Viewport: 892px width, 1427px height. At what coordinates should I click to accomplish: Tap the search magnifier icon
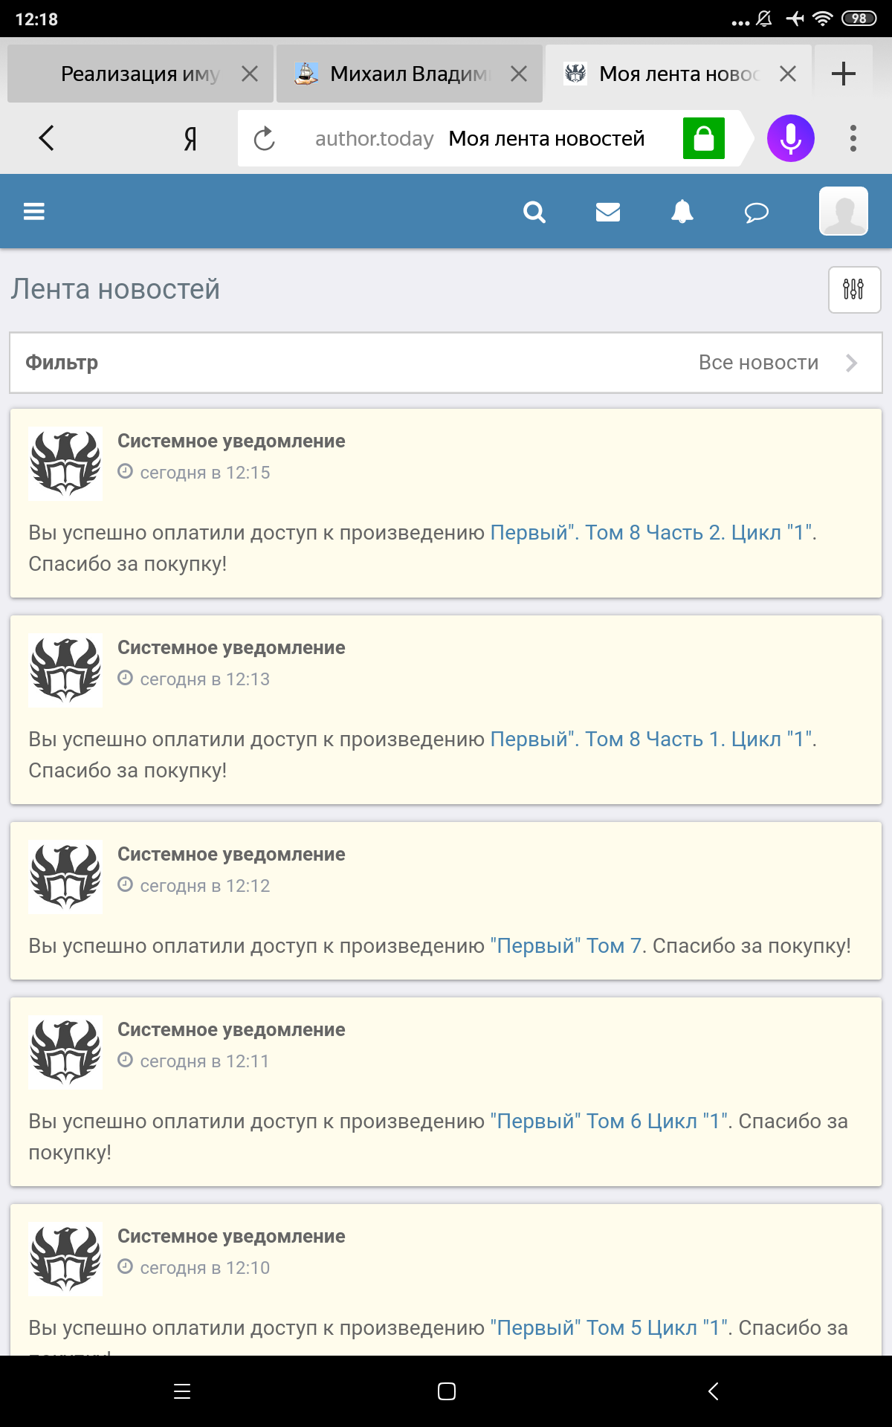[x=534, y=213]
